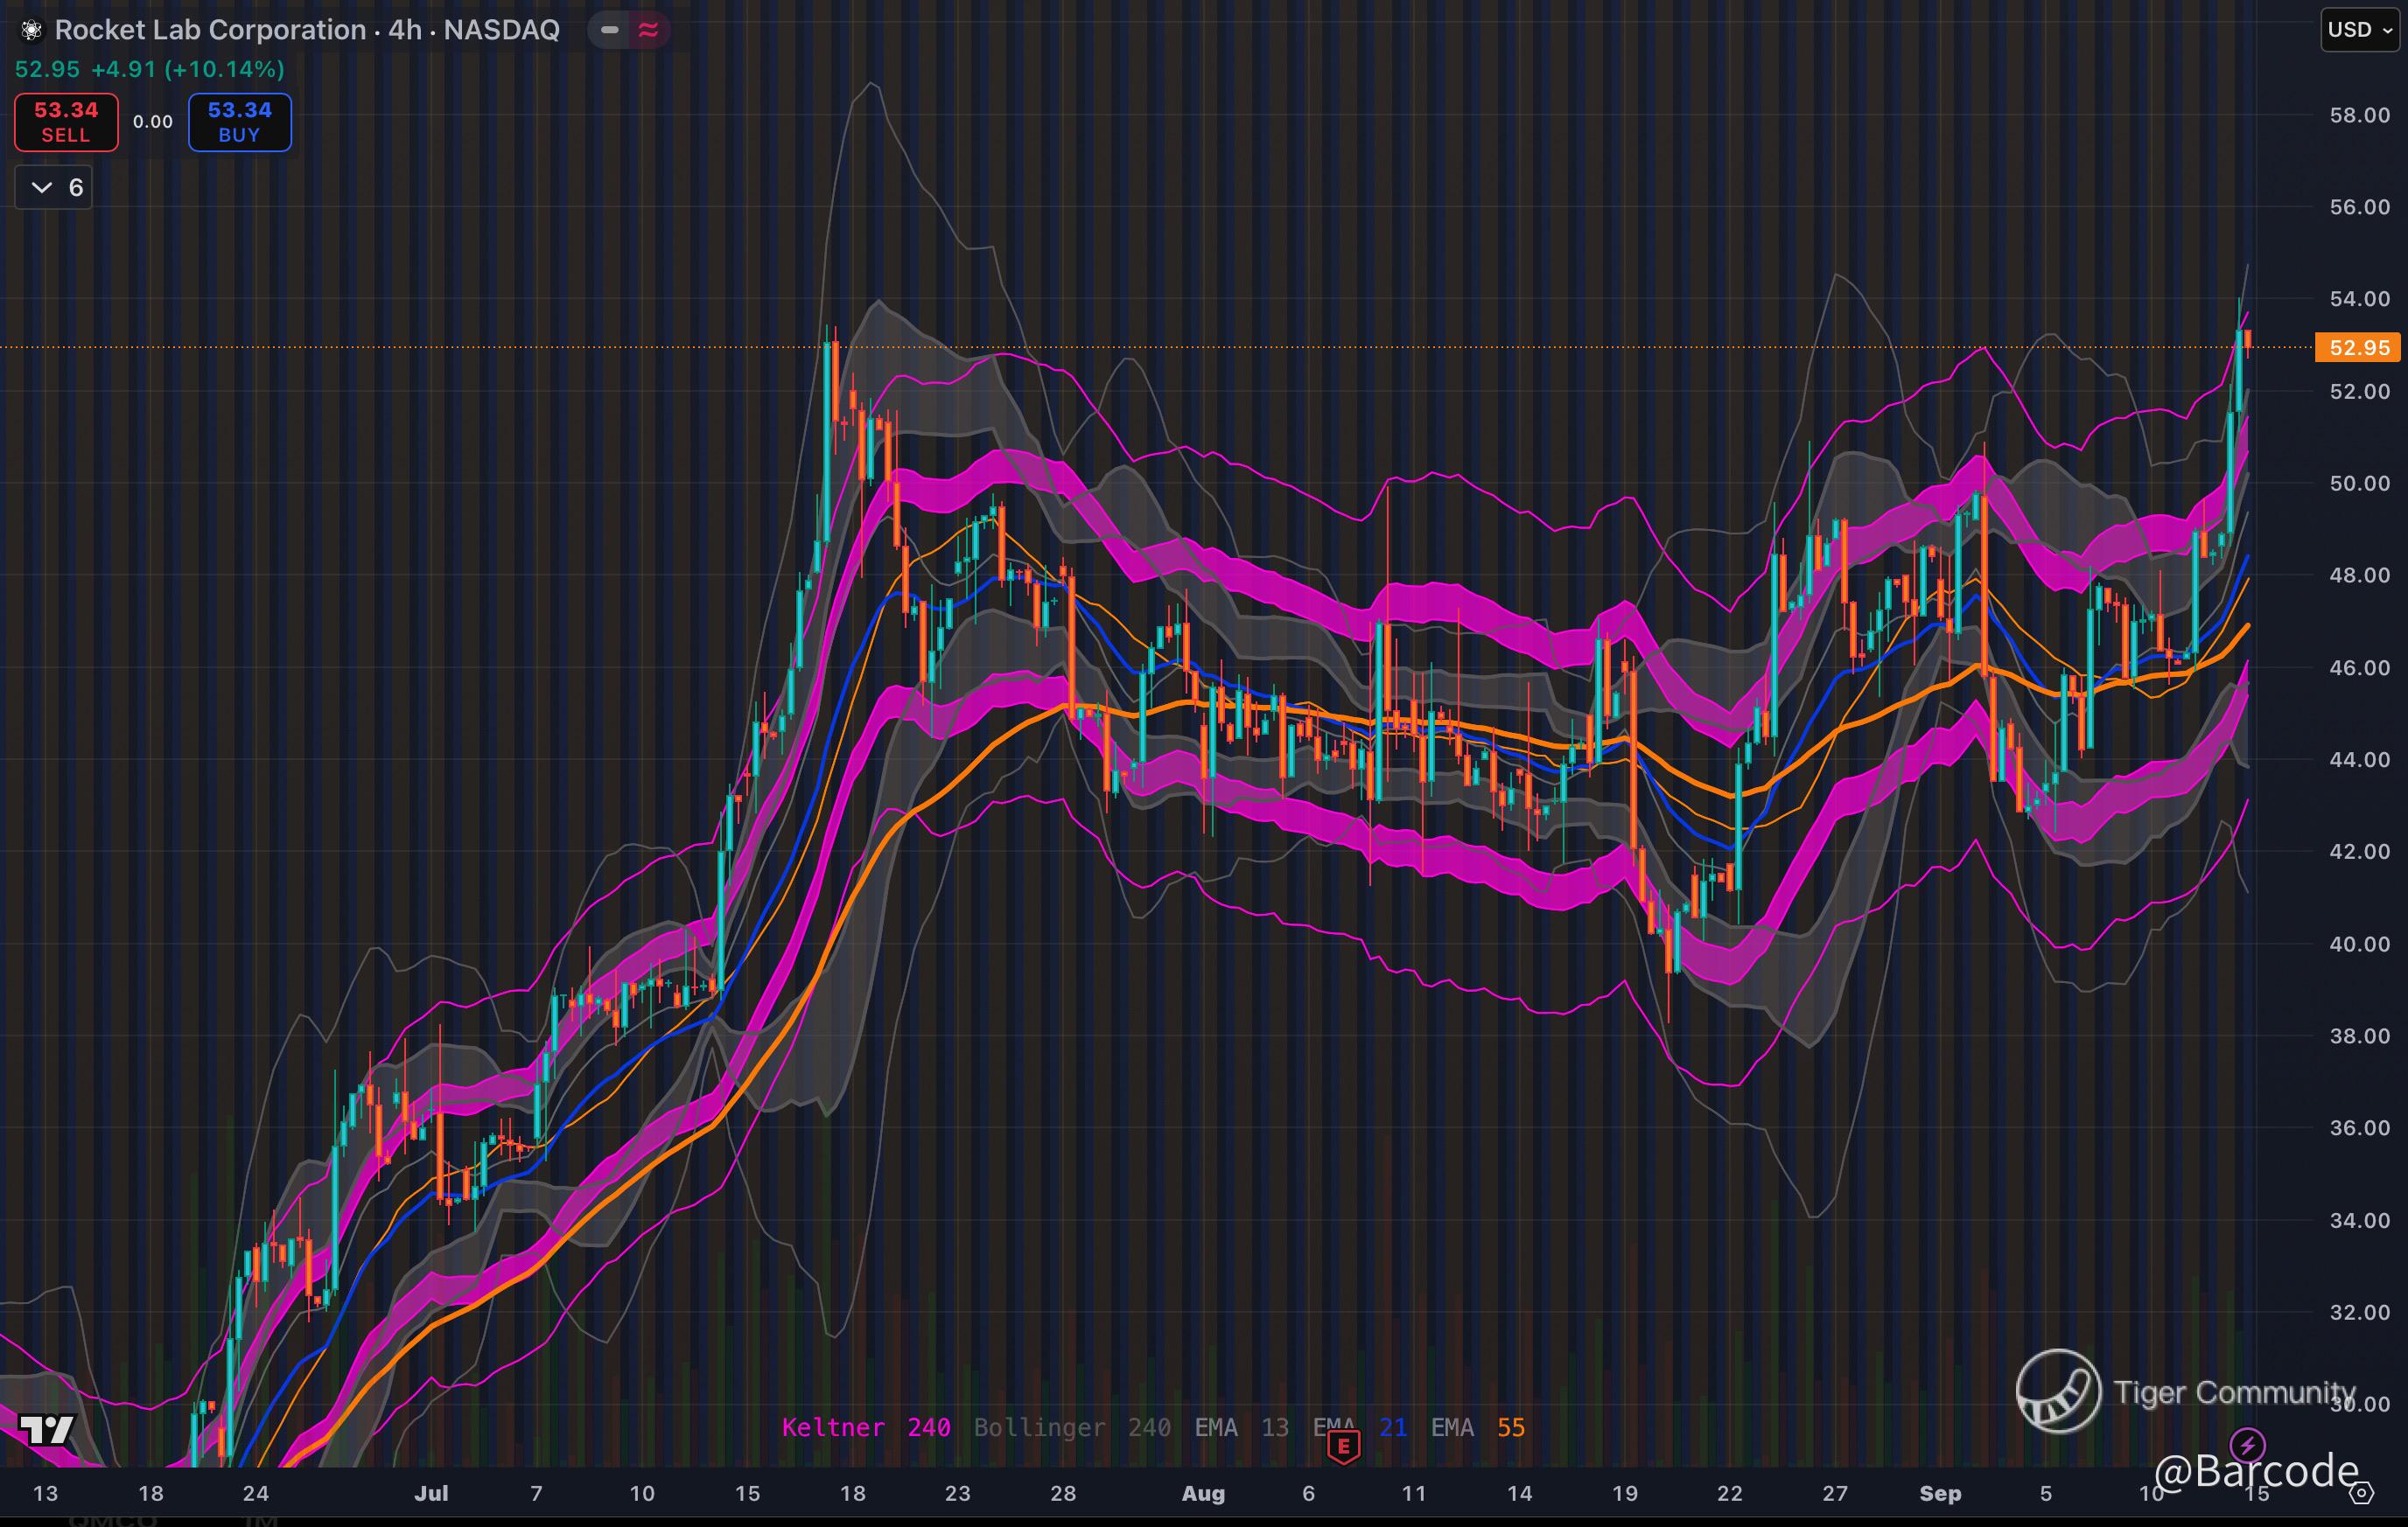Click the Rocket Lab atom logo icon
Image resolution: width=2408 pixels, height=1527 pixels.
coord(31,30)
